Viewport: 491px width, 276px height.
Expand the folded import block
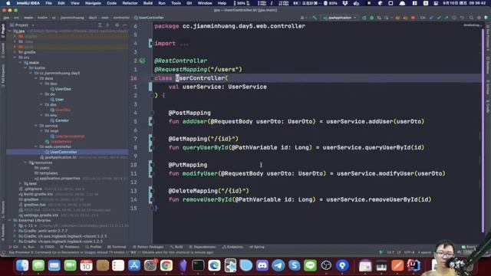click(151, 44)
